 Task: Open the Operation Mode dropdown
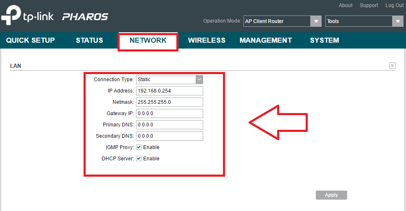tap(282, 21)
